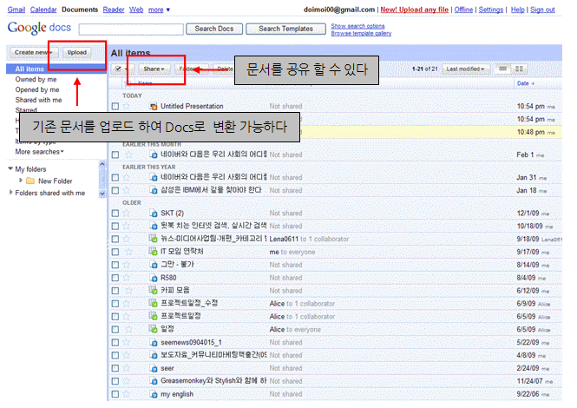Check the 카피 모음 checkbox

click(x=115, y=291)
